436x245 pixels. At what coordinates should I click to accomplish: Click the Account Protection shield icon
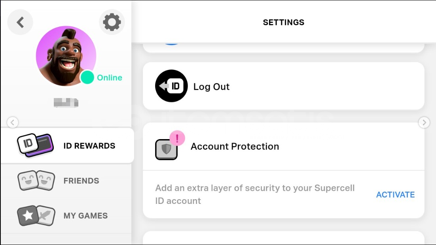166,149
